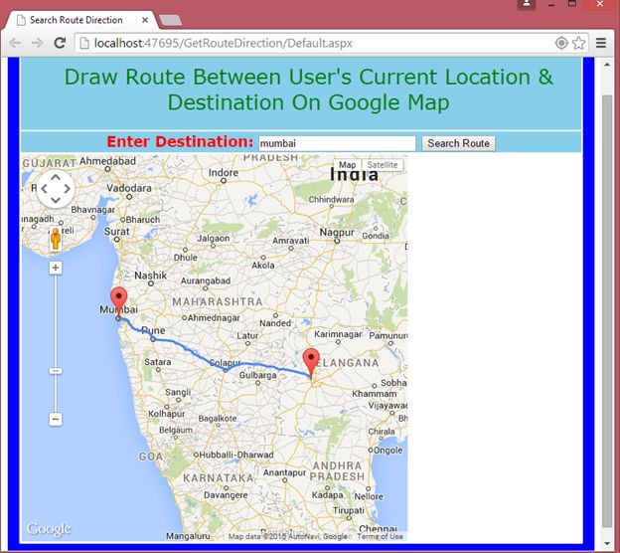
Task: Minimize the browser window
Action: point(551,5)
